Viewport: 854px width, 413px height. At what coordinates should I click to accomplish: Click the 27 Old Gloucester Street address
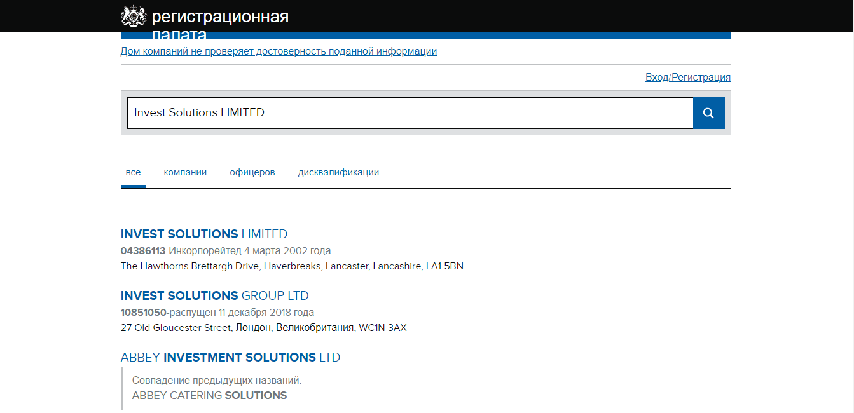(x=263, y=328)
